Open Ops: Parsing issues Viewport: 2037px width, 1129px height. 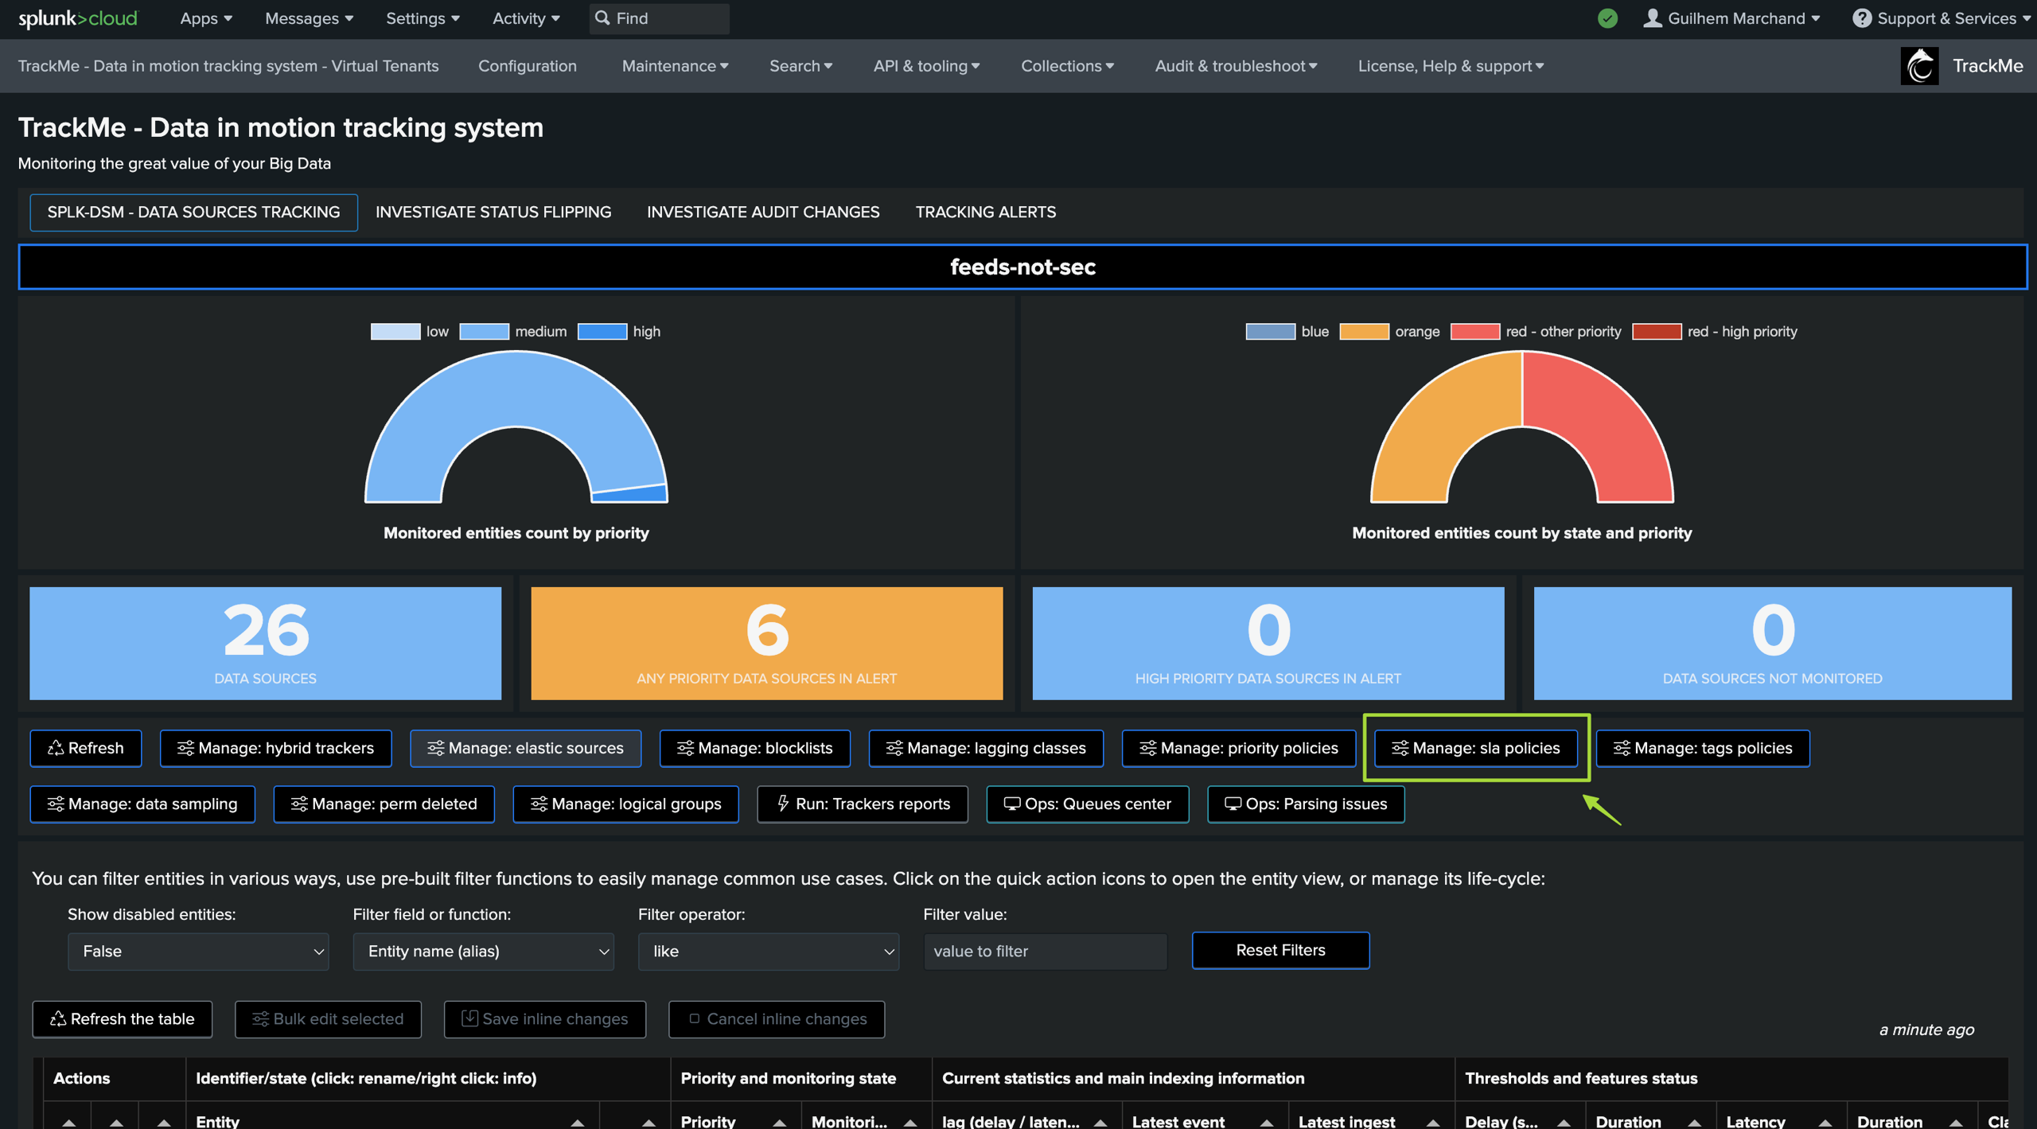pos(1306,804)
